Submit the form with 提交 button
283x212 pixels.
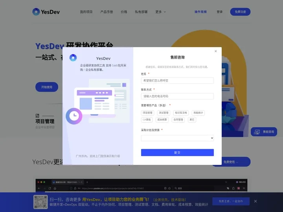coord(177,152)
